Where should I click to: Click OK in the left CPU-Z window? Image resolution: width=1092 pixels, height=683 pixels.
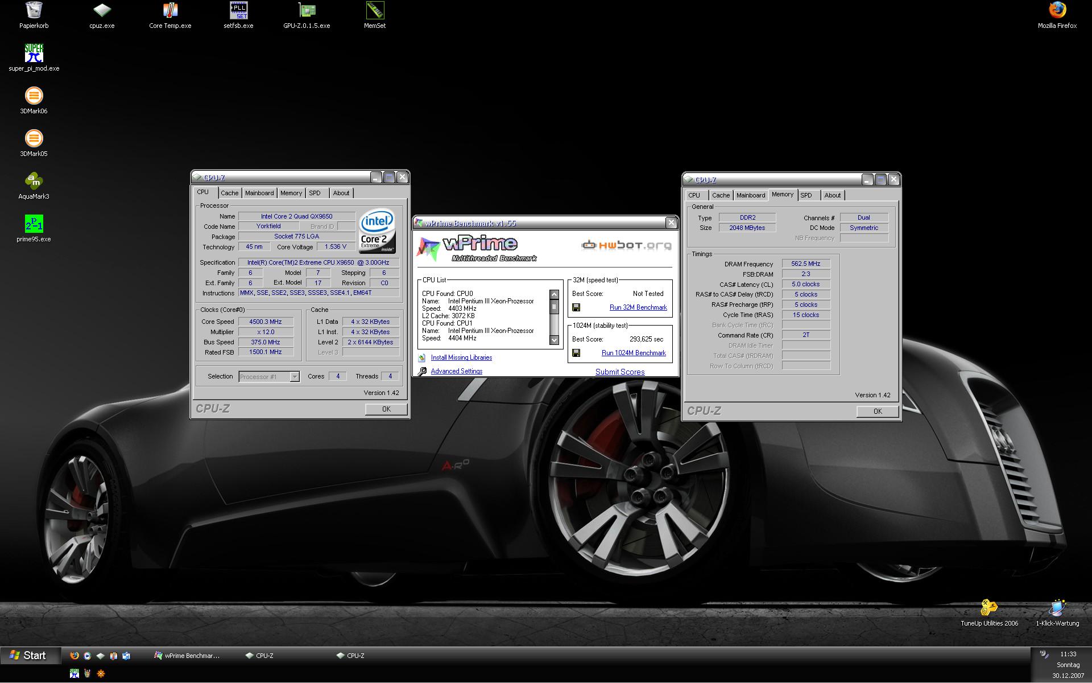(x=386, y=409)
